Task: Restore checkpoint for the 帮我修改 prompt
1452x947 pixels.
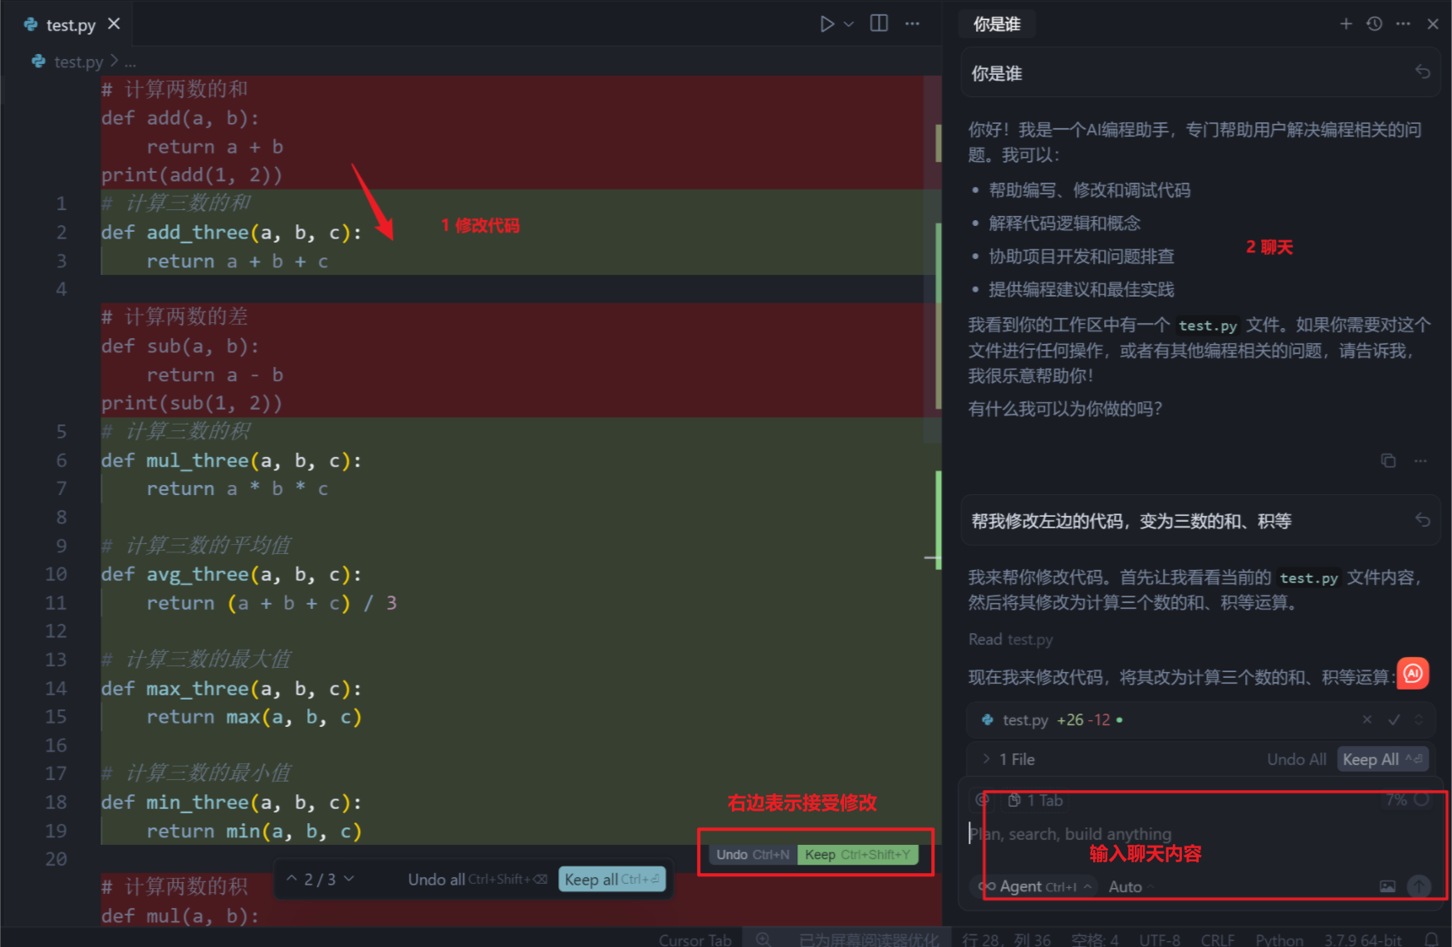Action: click(x=1423, y=519)
